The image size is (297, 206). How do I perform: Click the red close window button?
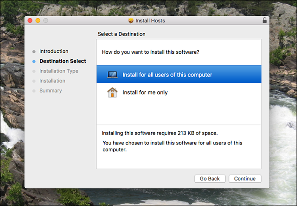click(x=30, y=21)
